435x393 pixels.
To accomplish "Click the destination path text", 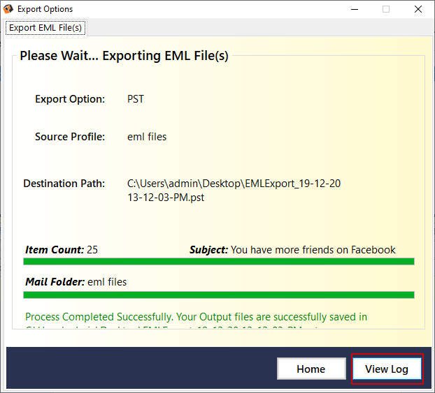I will point(234,191).
